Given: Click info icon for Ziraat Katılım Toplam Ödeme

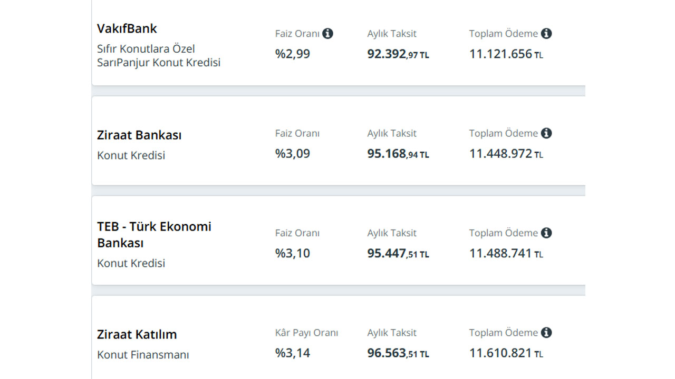Looking at the screenshot, I should 546,333.
